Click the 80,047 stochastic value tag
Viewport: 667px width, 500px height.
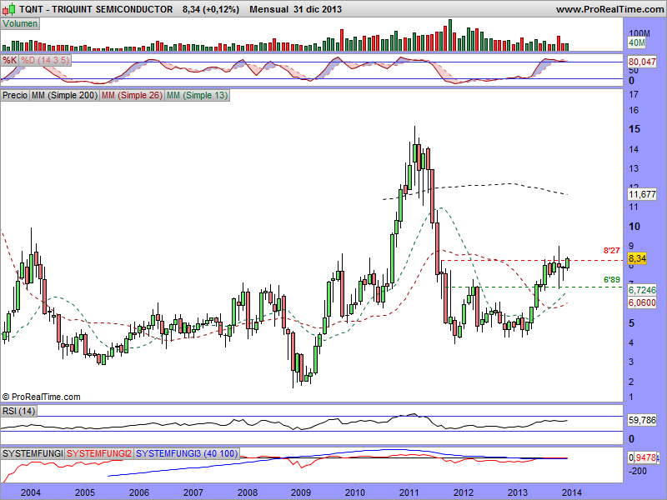642,62
